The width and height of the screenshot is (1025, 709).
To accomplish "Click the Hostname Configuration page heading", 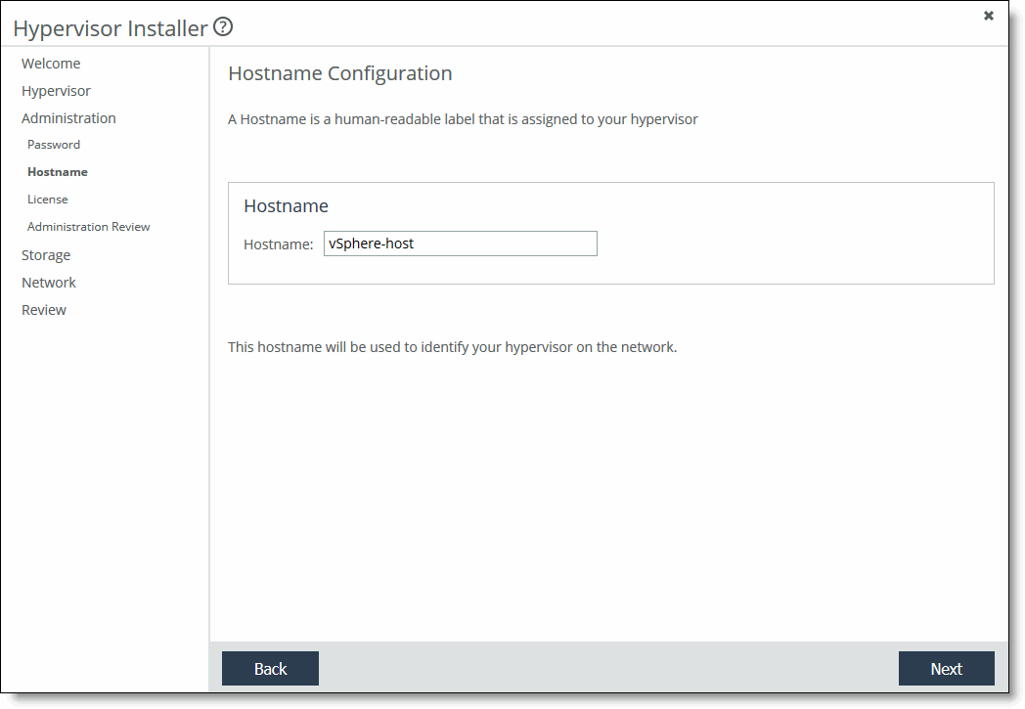I will 339,73.
